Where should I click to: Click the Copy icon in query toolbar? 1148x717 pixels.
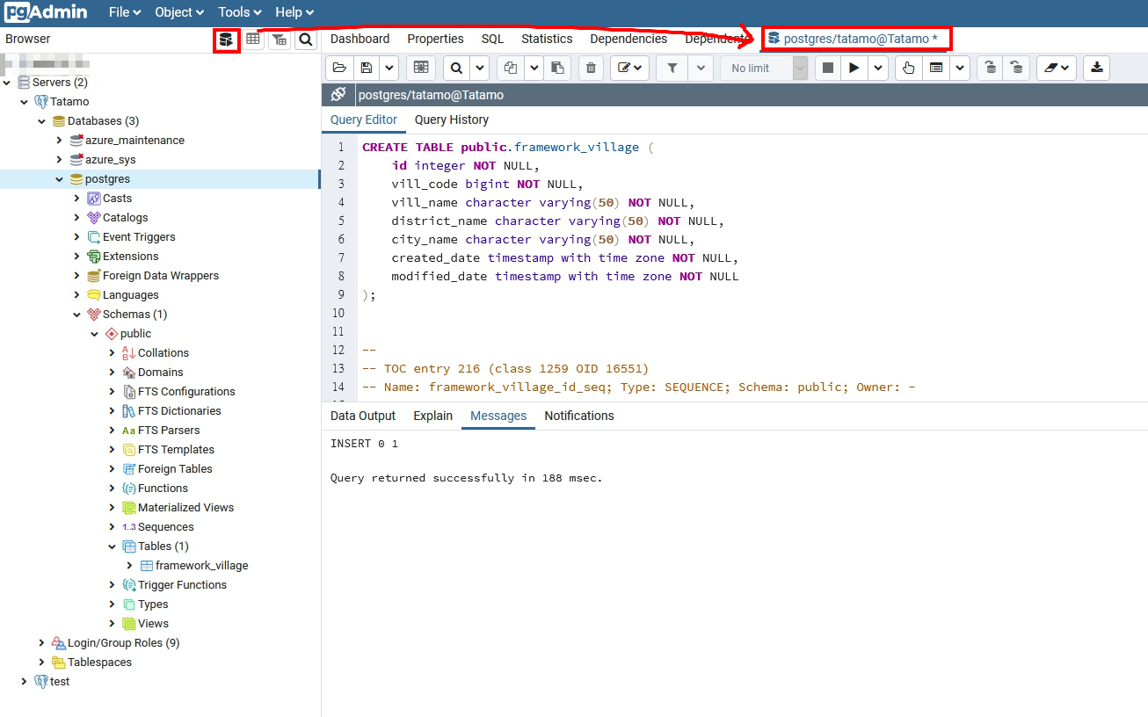pos(511,68)
